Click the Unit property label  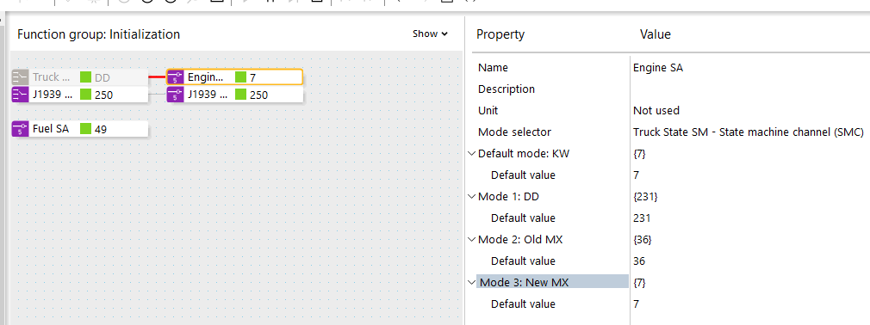pos(488,111)
